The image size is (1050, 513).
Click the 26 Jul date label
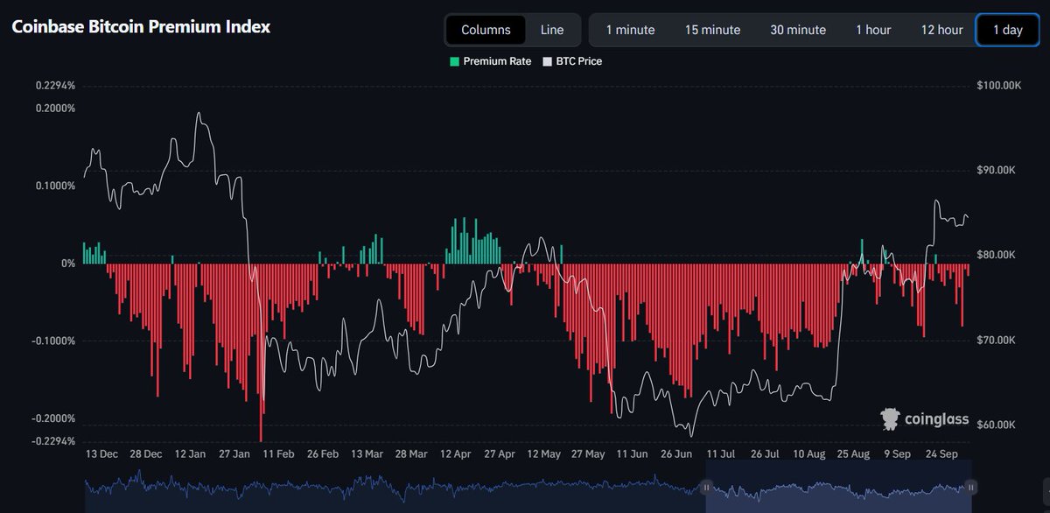click(765, 454)
